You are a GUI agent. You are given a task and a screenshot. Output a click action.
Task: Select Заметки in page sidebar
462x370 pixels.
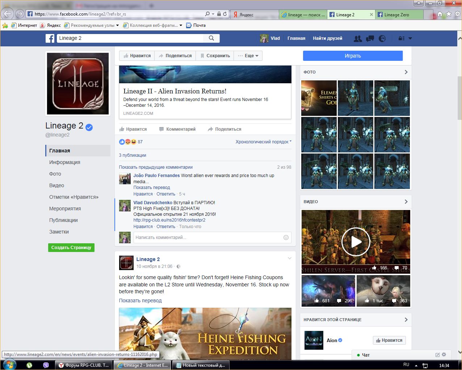[x=59, y=232]
